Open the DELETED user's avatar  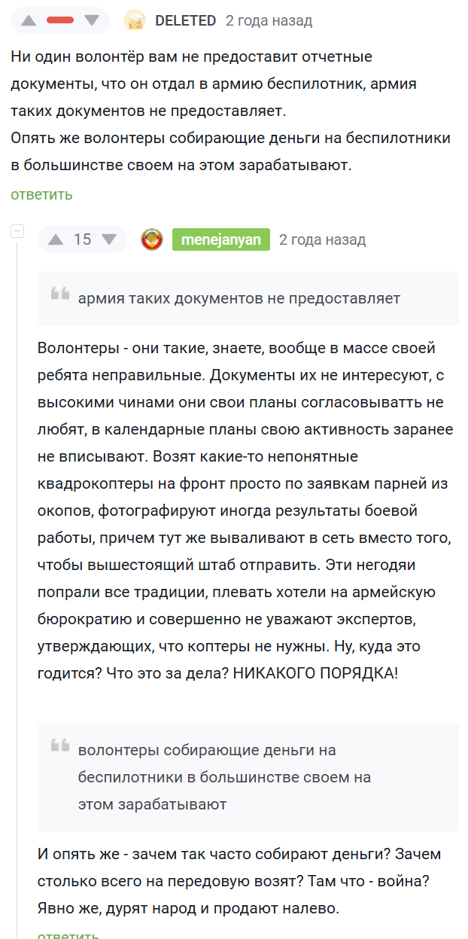[135, 20]
